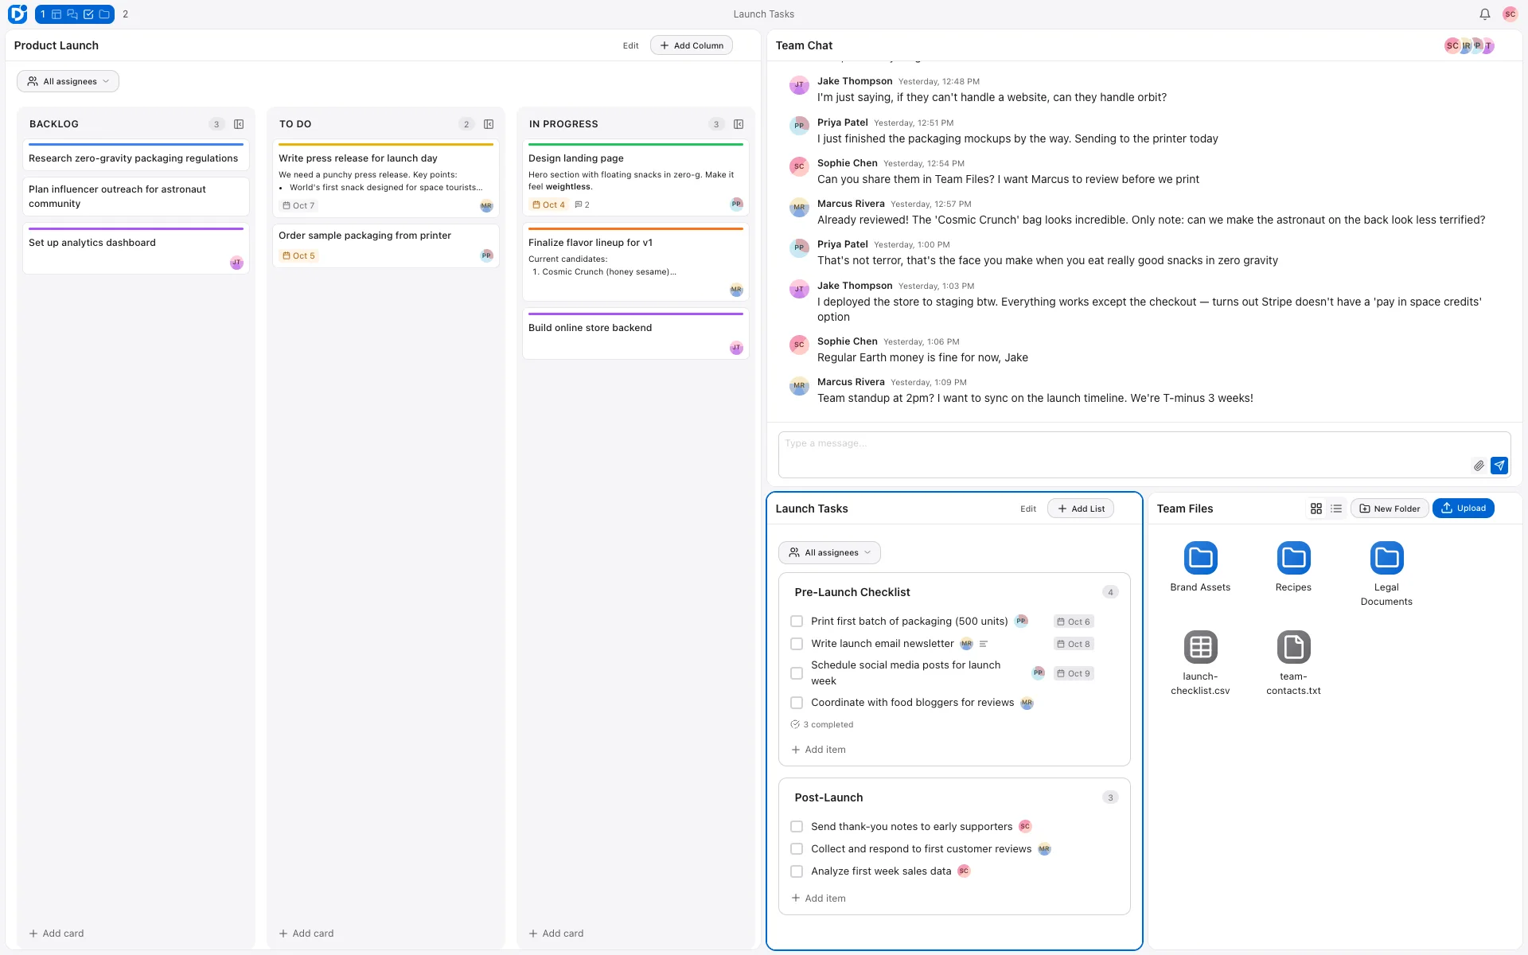Check off Send thank-you notes item
This screenshot has height=955, width=1528.
click(x=797, y=827)
